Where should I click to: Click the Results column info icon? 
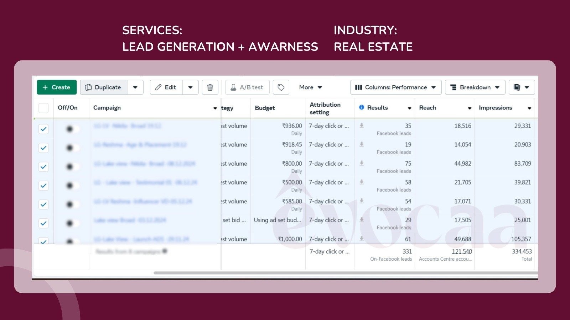[x=362, y=107]
